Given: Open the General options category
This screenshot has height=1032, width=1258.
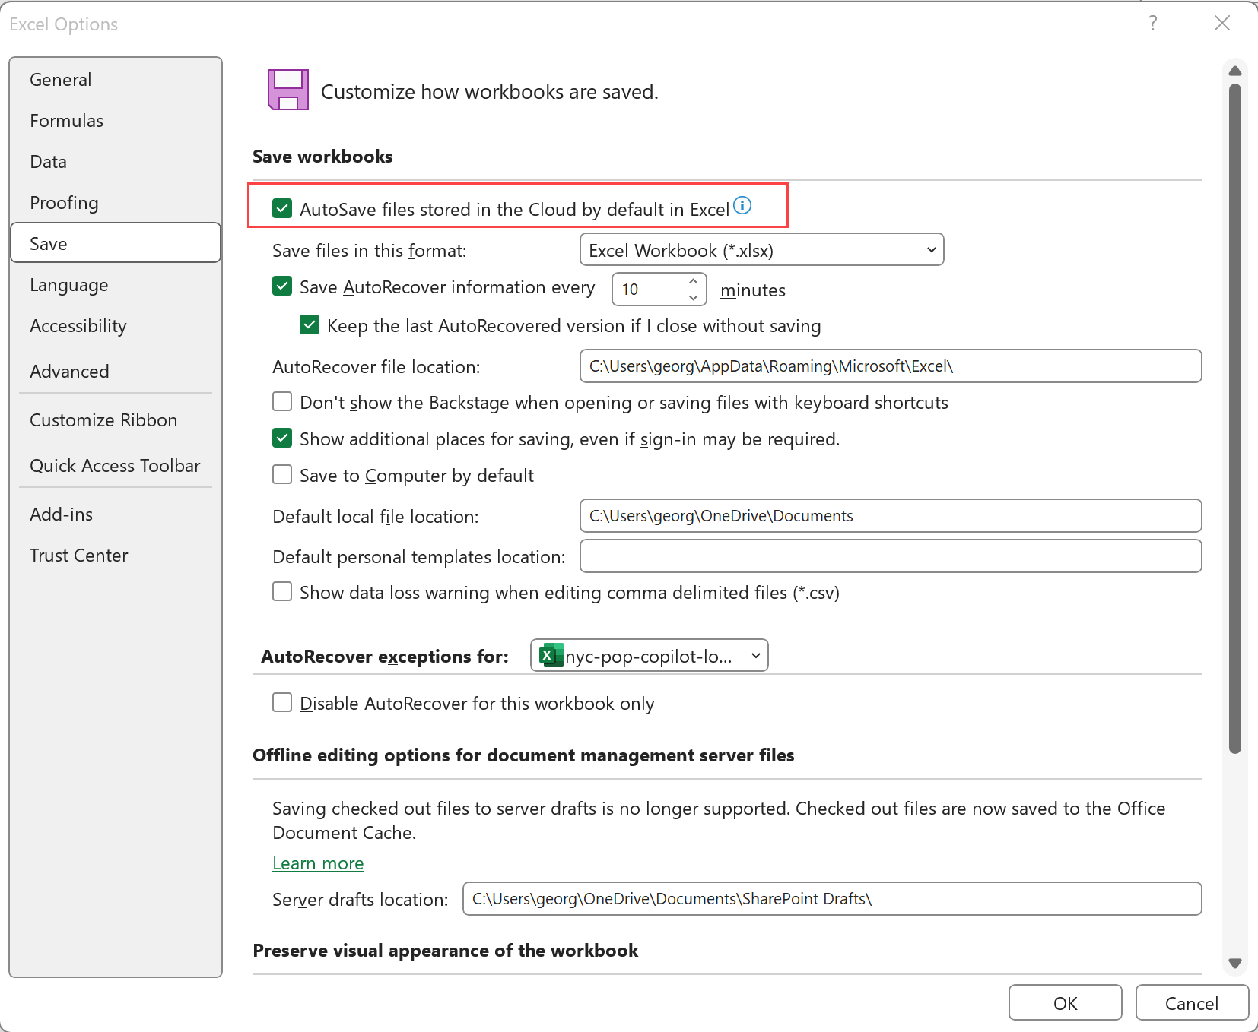Looking at the screenshot, I should (116, 80).
